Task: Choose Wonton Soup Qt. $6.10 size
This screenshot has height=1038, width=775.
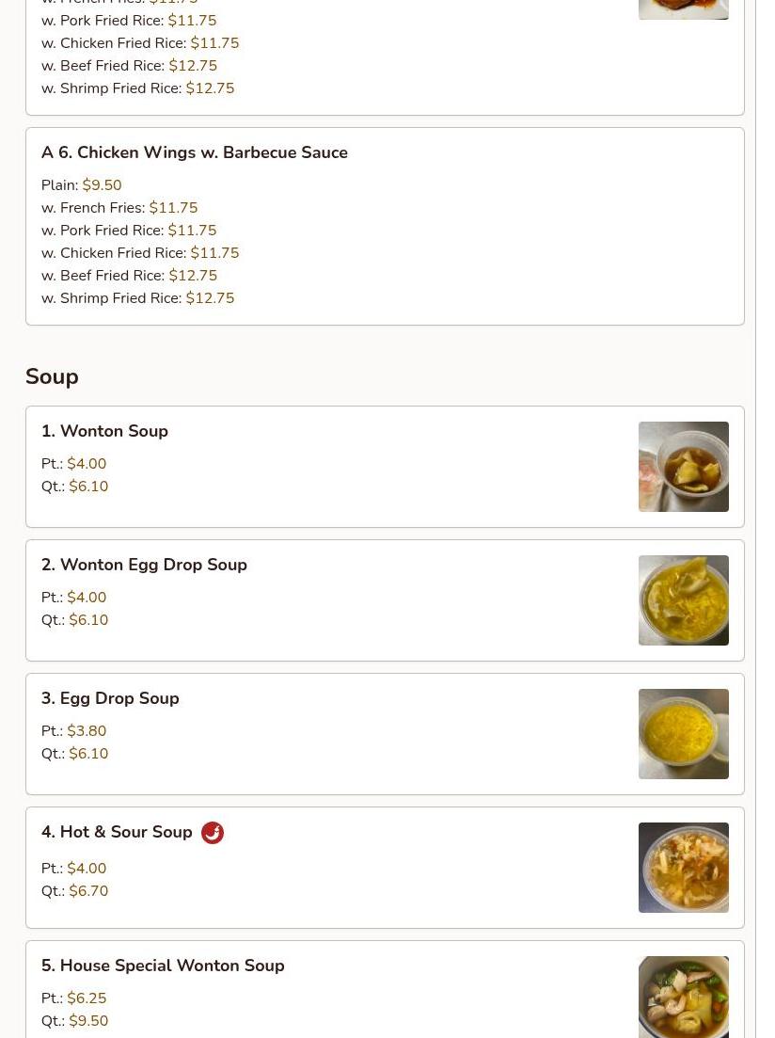Action: 75,487
